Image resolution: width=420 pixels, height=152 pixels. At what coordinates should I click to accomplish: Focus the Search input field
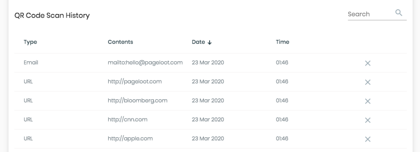[371, 14]
